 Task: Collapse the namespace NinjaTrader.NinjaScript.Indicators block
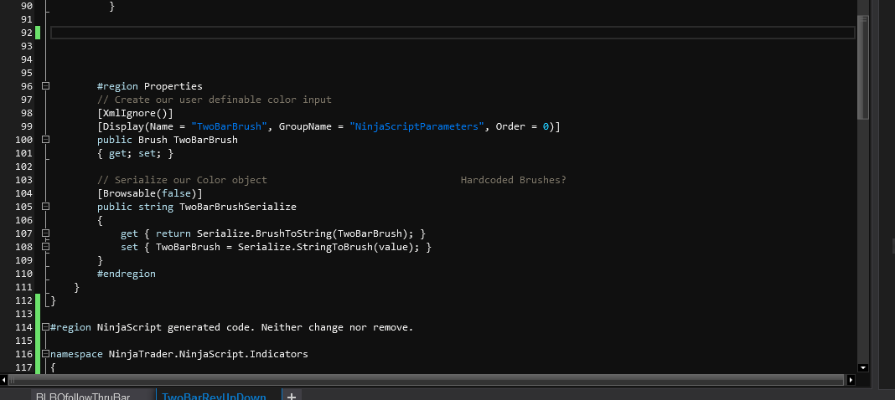[46, 354]
